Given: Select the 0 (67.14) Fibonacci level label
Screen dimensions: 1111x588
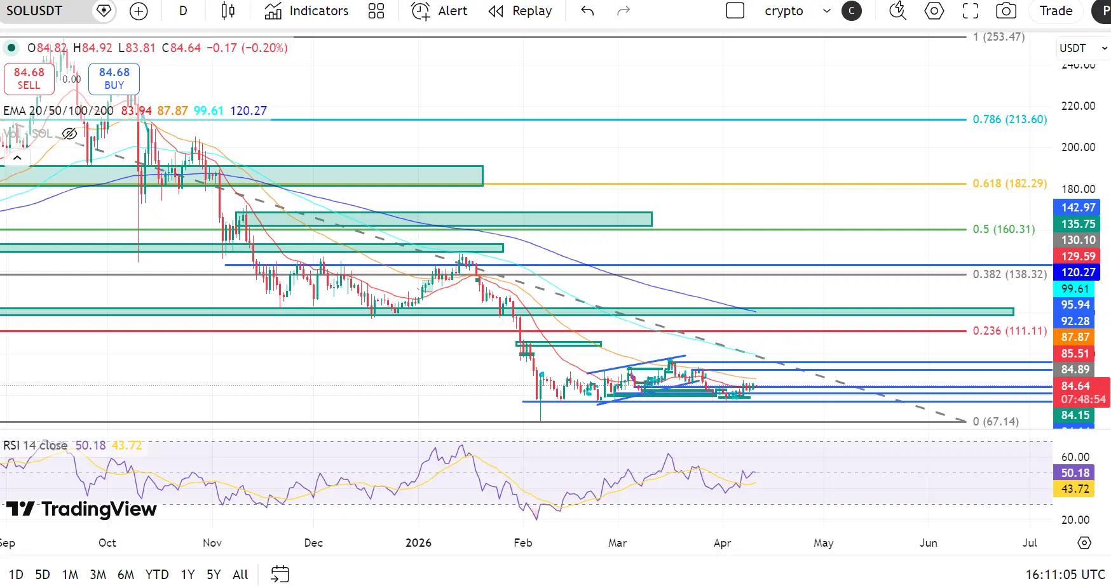Looking at the screenshot, I should [995, 422].
